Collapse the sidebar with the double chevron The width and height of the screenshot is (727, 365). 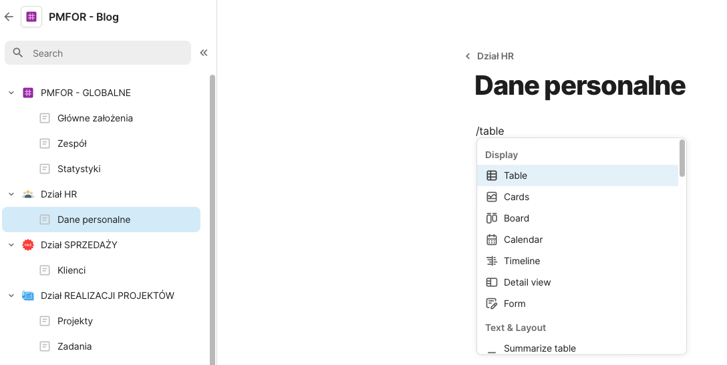204,53
